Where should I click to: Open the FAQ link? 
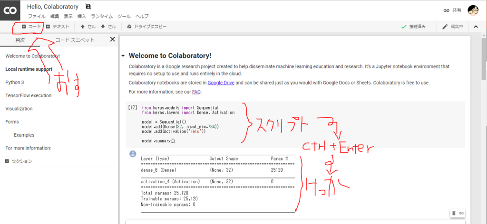[196, 92]
